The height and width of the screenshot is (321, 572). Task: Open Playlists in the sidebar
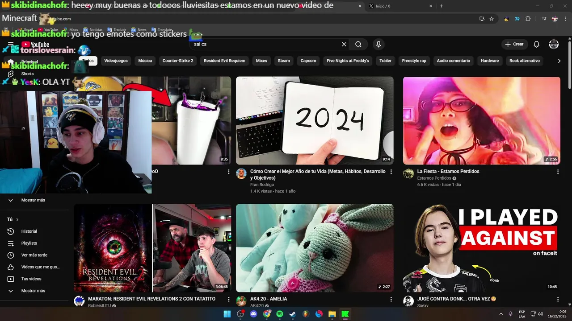pyautogui.click(x=29, y=243)
